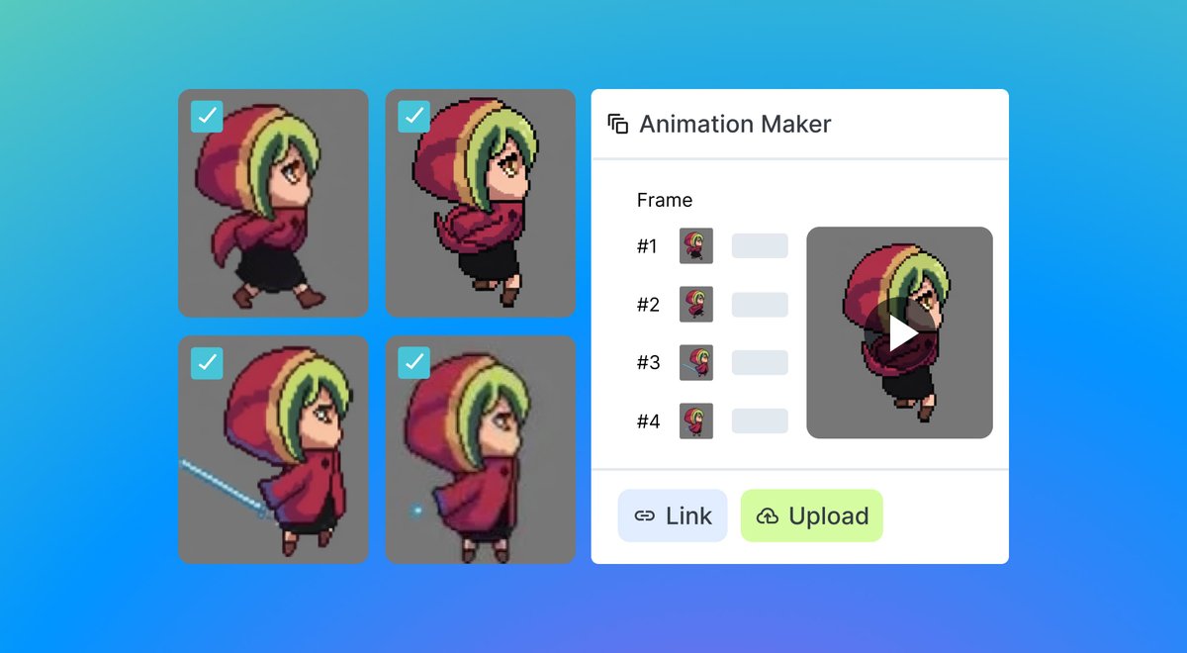
Task: Click the #1 frame label
Action: pos(648,246)
